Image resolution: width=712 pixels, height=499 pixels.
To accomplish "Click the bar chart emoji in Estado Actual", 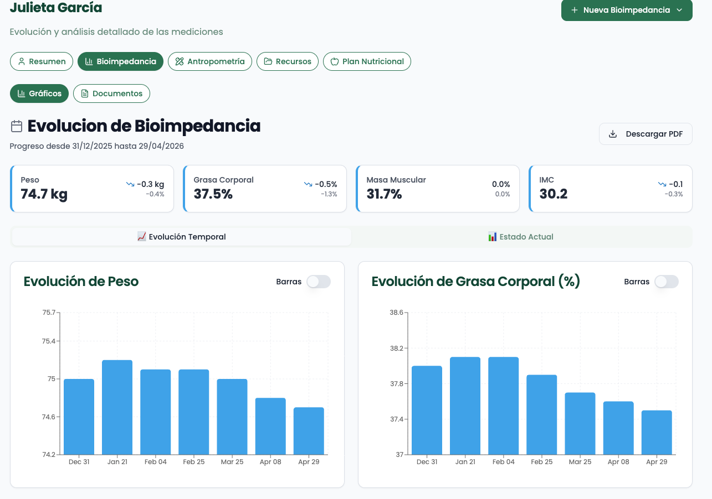I will point(493,237).
